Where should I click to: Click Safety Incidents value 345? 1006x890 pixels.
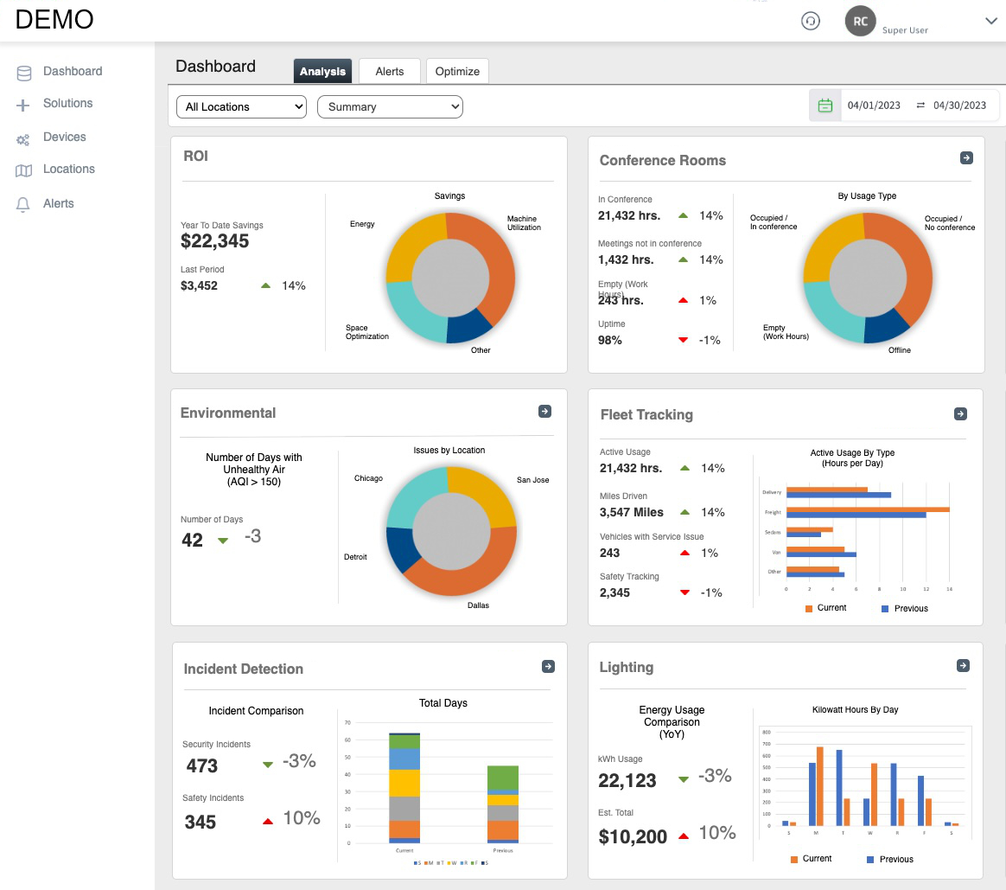201,822
